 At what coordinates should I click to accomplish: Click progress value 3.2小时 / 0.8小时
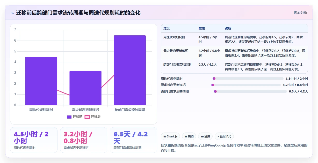[295, 85]
